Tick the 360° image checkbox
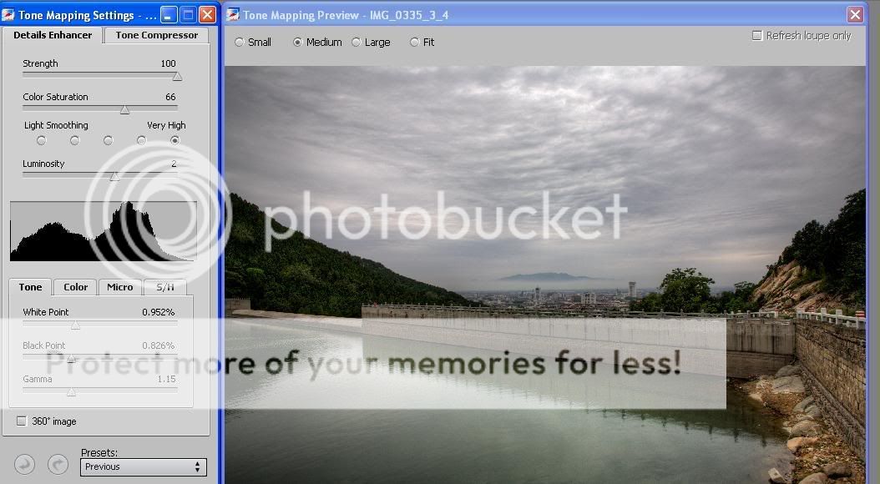 [x=22, y=421]
